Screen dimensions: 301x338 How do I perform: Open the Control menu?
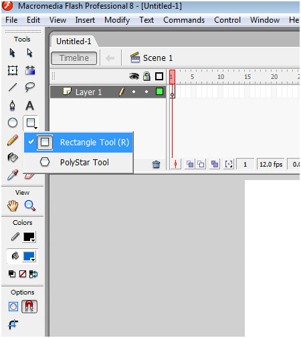coord(227,20)
